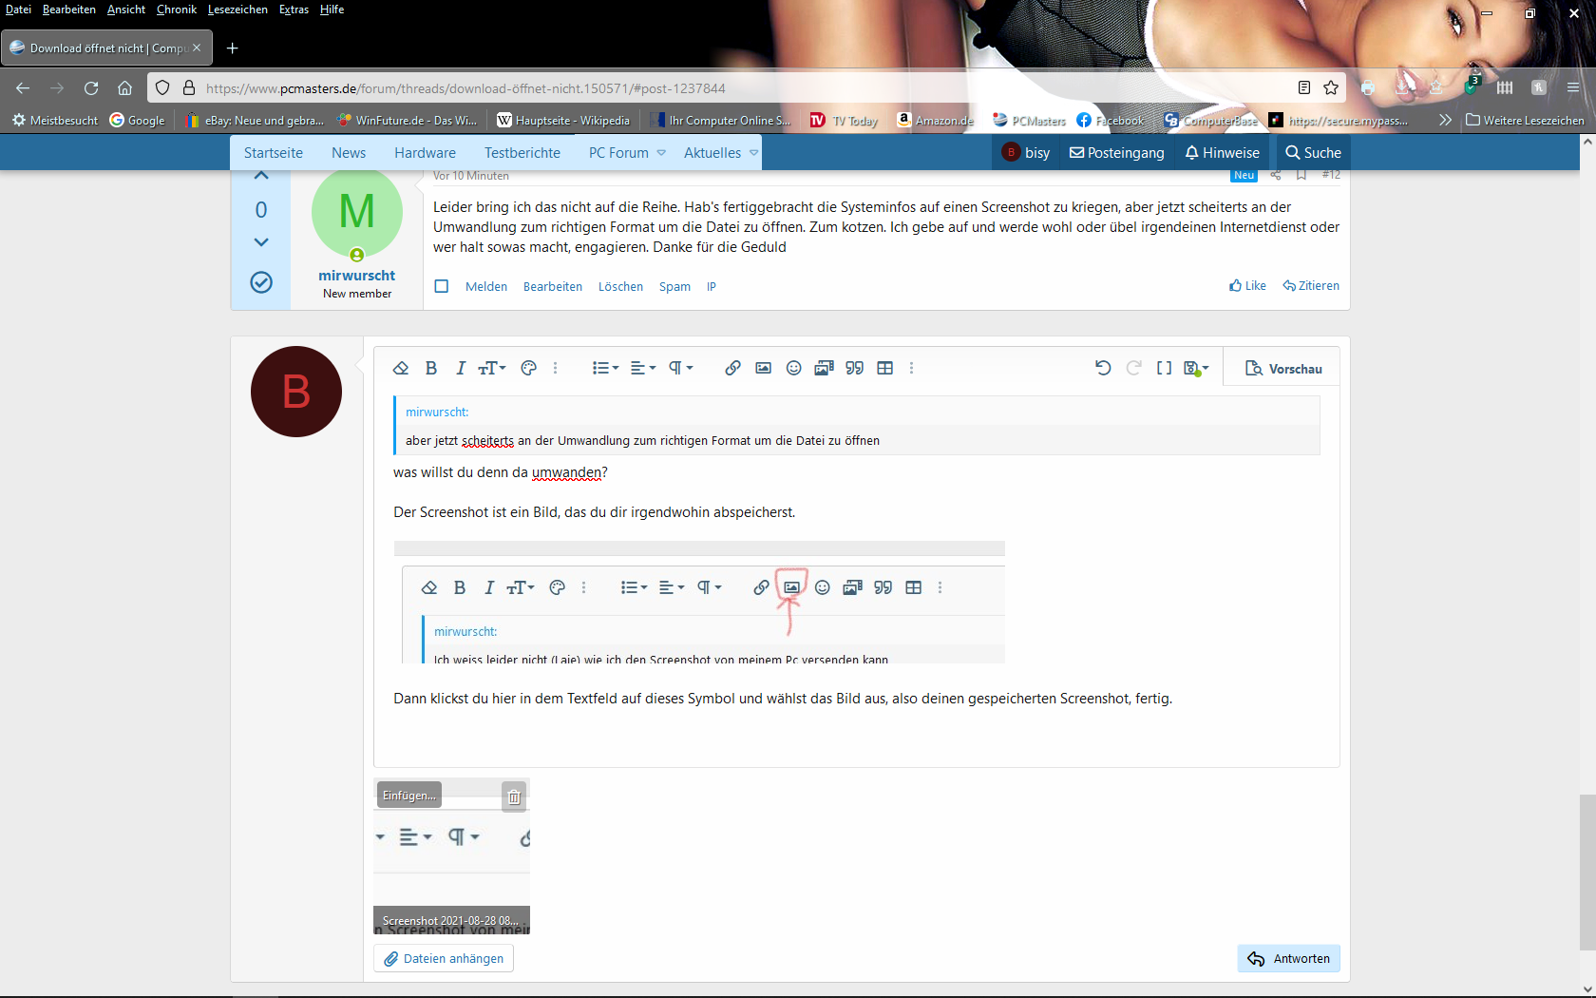Image resolution: width=1596 pixels, height=998 pixels.
Task: Delete the attached screenshot via trash icon
Action: [514, 797]
